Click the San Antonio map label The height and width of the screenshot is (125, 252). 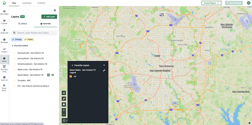[166, 66]
